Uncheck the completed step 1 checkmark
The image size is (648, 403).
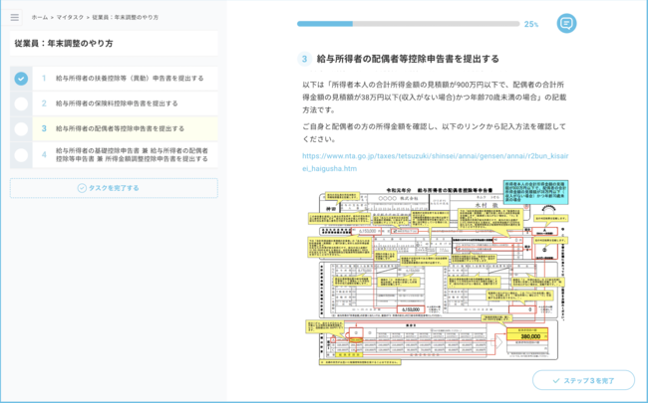[21, 78]
